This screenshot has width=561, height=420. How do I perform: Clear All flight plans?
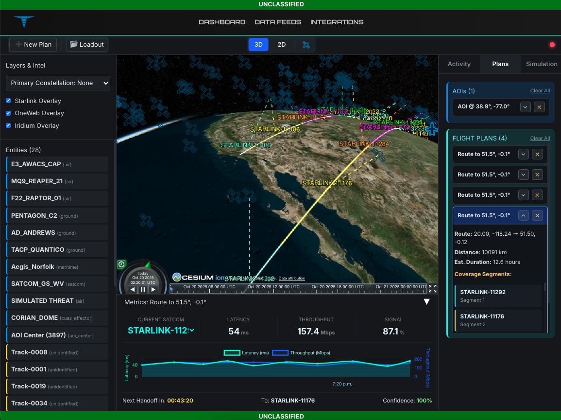coord(540,138)
